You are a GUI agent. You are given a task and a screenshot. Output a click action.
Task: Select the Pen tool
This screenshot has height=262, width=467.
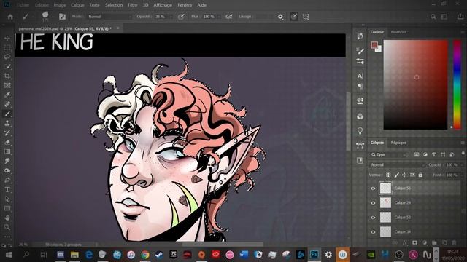pos(7,180)
